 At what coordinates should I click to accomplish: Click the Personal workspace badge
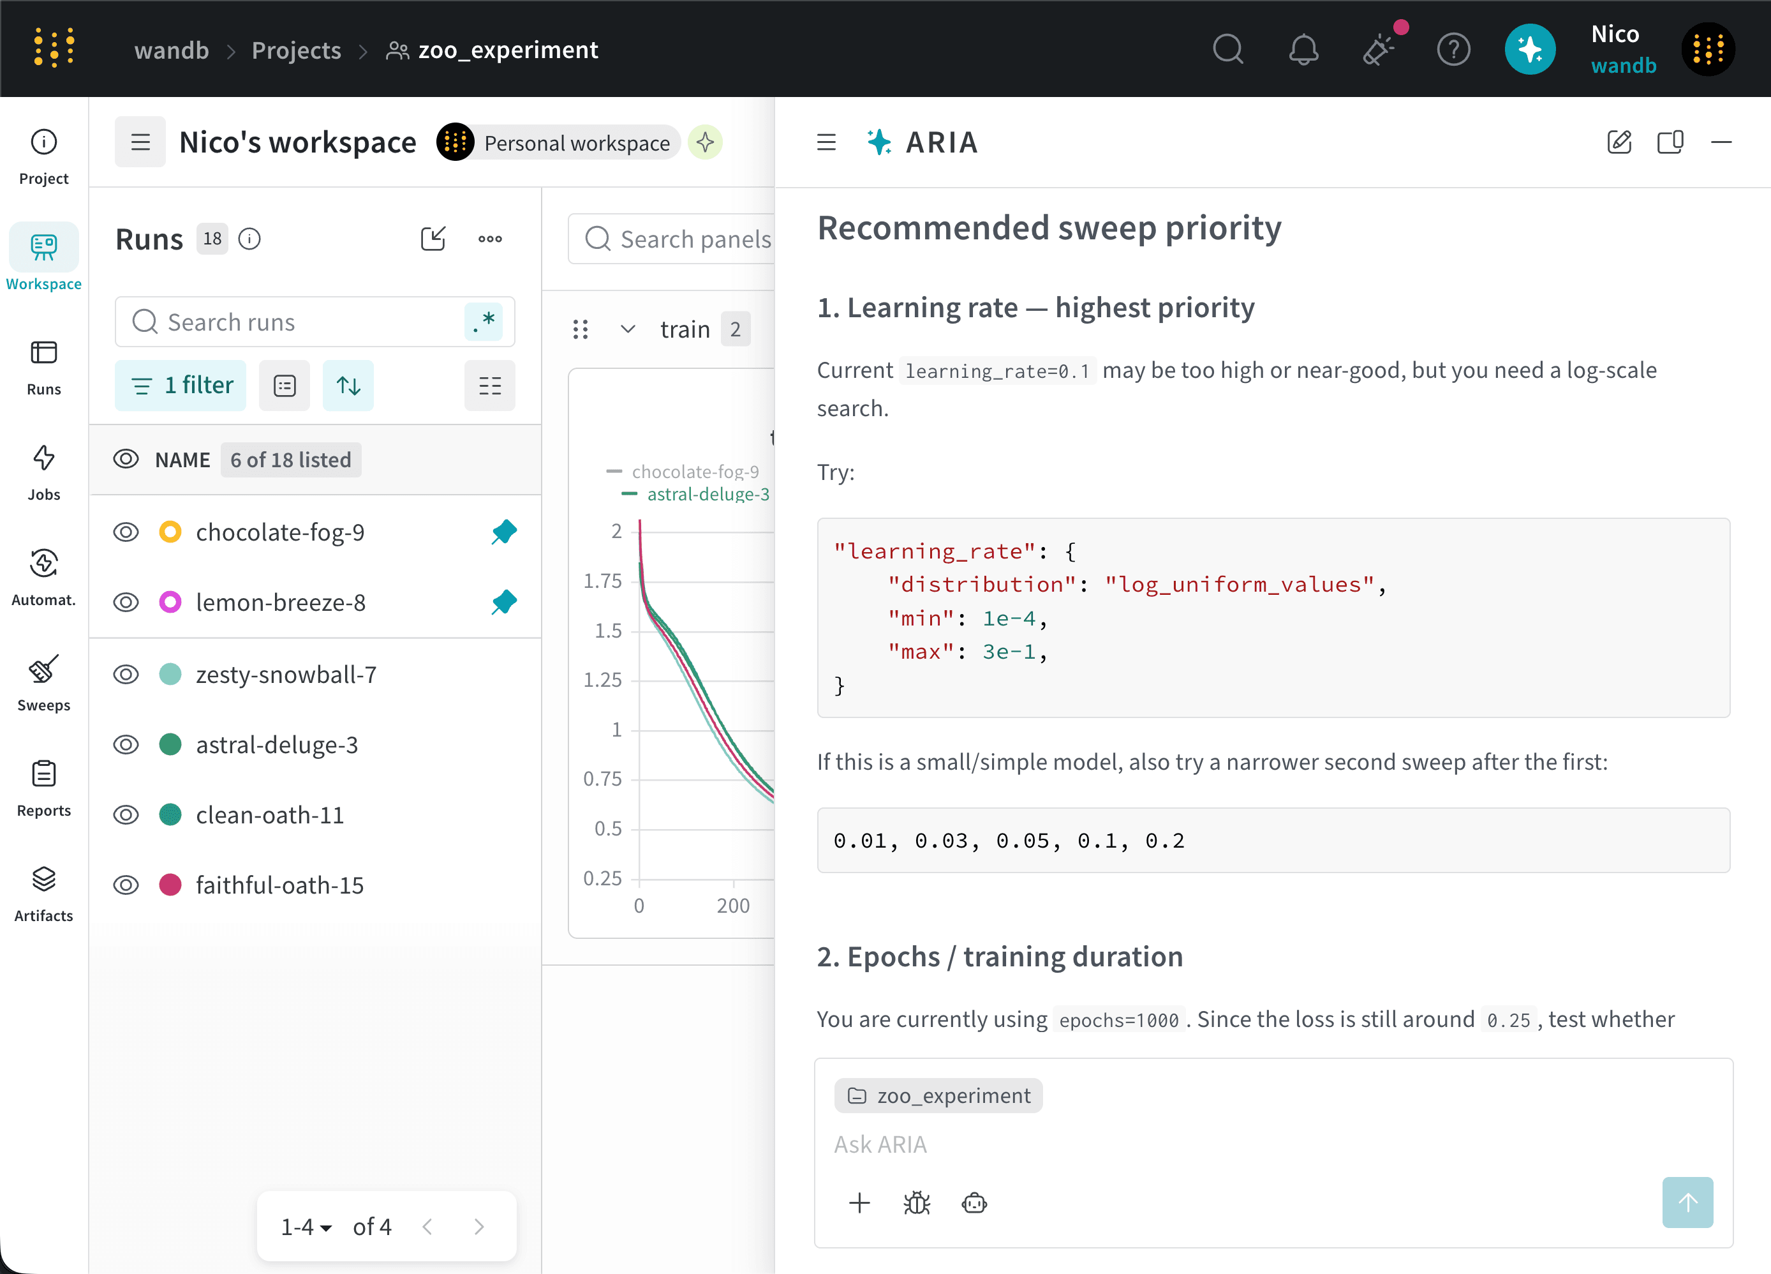click(x=559, y=143)
